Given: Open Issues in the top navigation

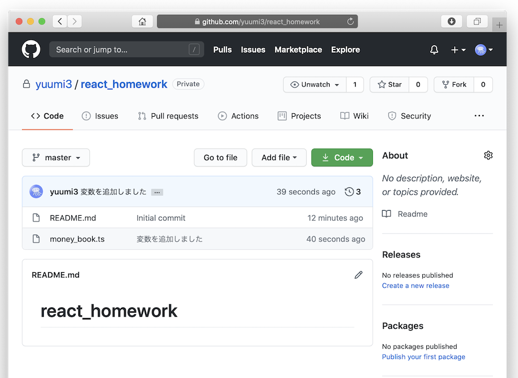Looking at the screenshot, I should tap(253, 50).
